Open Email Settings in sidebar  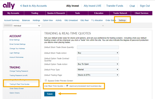[14, 40]
